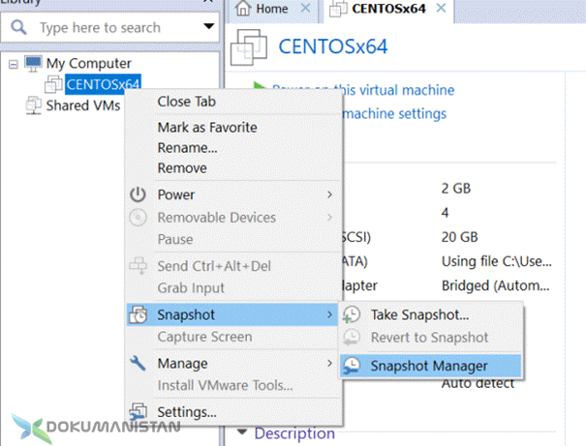
Task: Click the green power-on play icon
Action: pos(260,85)
